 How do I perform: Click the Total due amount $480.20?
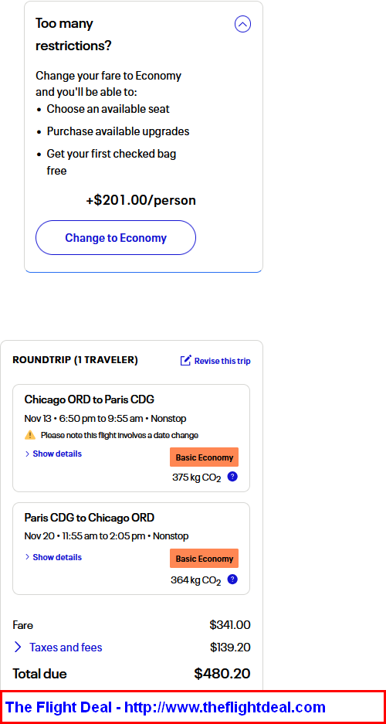coord(222,674)
